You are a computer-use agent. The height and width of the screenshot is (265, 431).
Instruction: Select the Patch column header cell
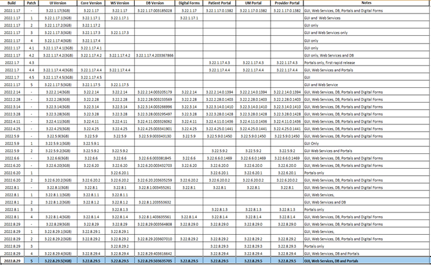31,3
